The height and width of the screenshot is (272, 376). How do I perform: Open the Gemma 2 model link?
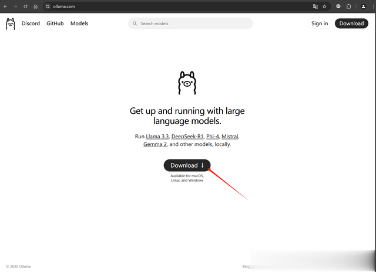point(155,144)
